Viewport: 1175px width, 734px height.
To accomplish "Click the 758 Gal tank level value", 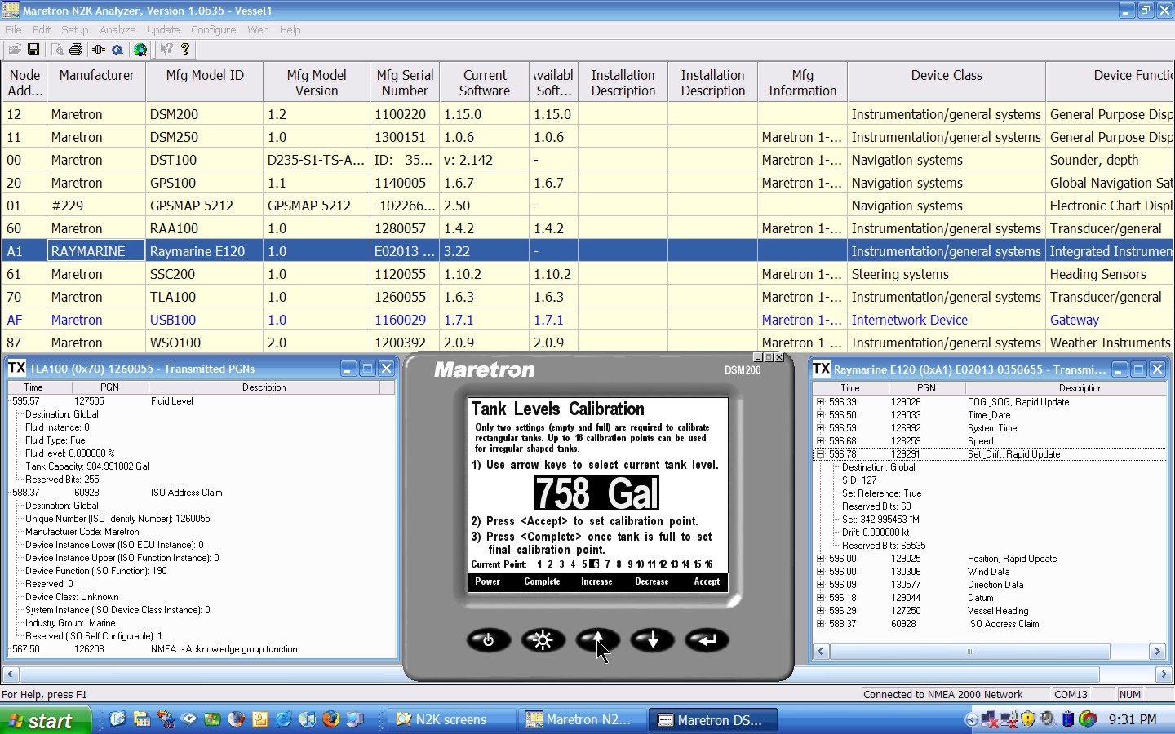I will (x=596, y=493).
